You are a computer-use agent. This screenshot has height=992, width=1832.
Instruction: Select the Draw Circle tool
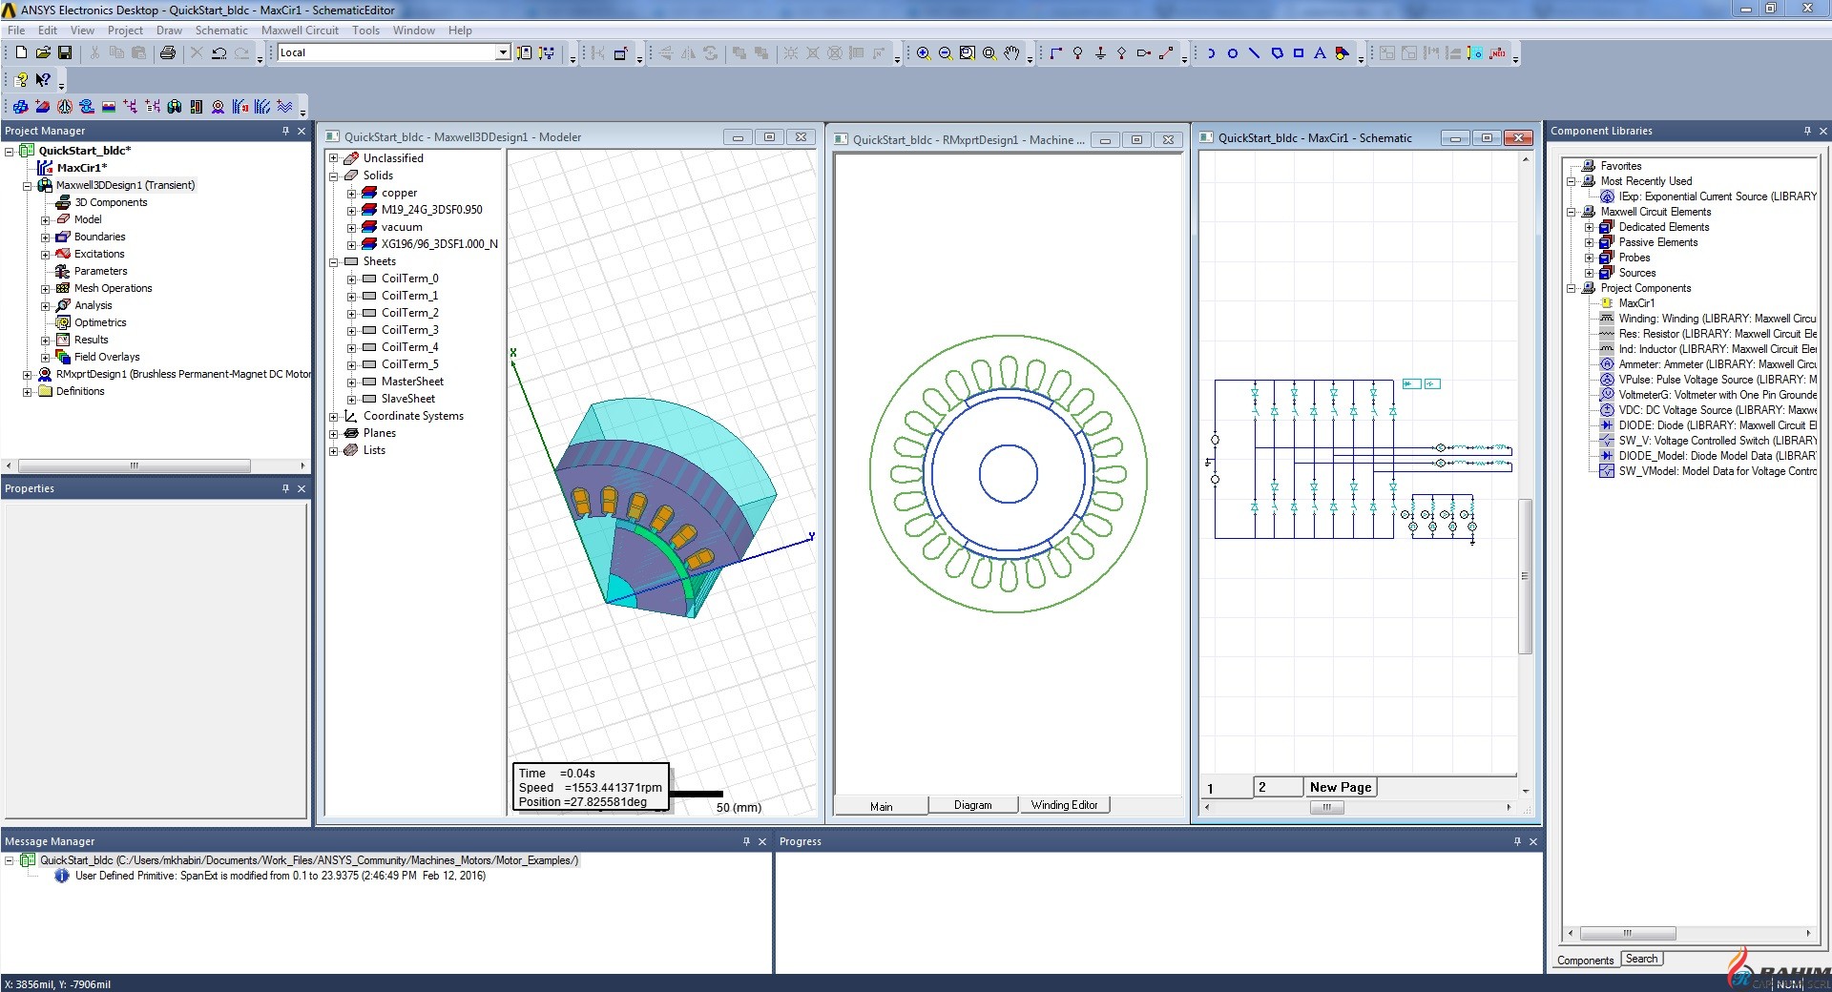[x=1233, y=52]
